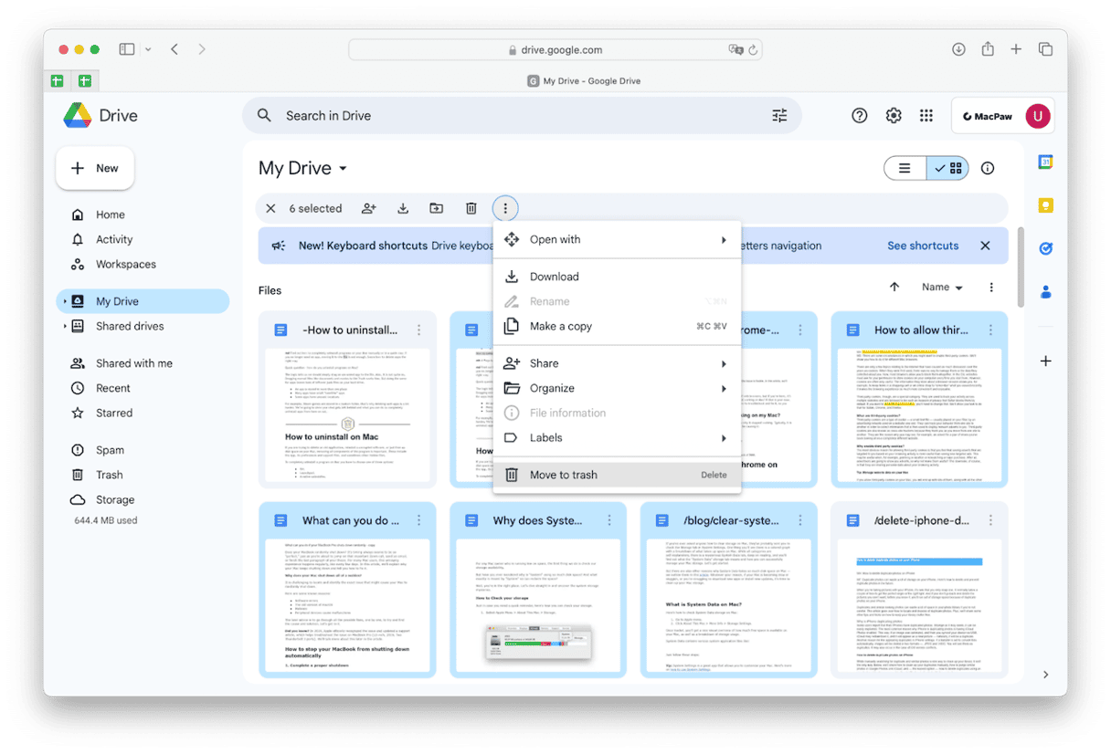Show the view details info icon

click(987, 168)
